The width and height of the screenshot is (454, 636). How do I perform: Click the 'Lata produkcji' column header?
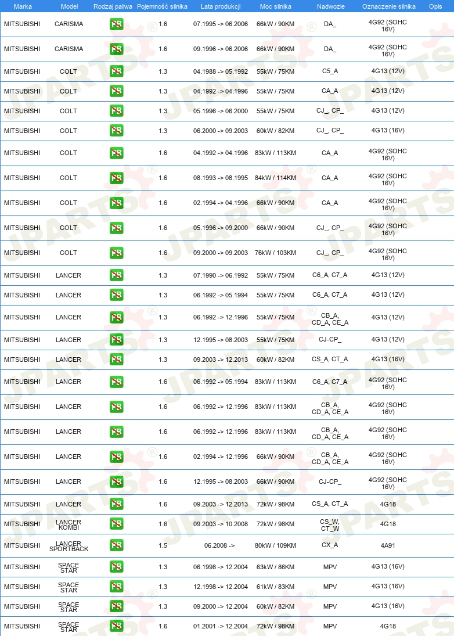click(221, 6)
